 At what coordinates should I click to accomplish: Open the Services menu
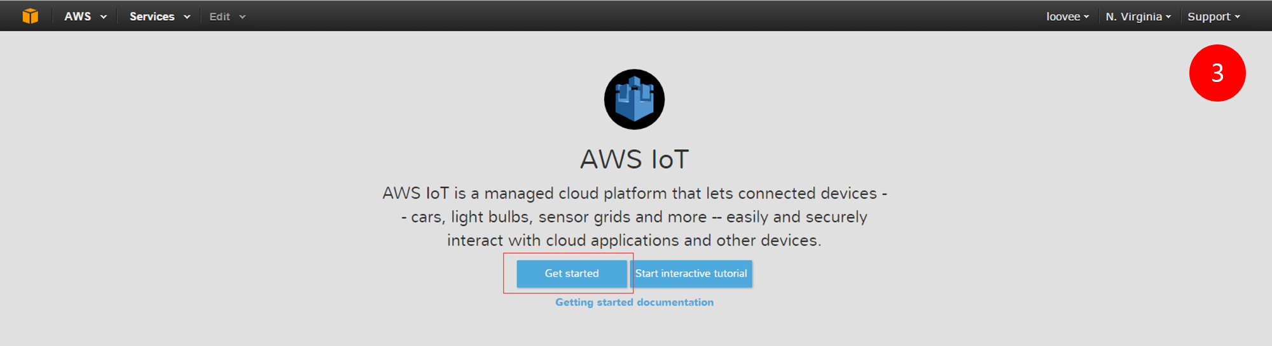click(160, 17)
